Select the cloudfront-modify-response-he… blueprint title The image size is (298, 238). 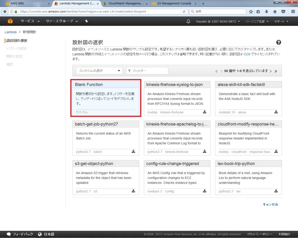pyautogui.click(x=248, y=124)
